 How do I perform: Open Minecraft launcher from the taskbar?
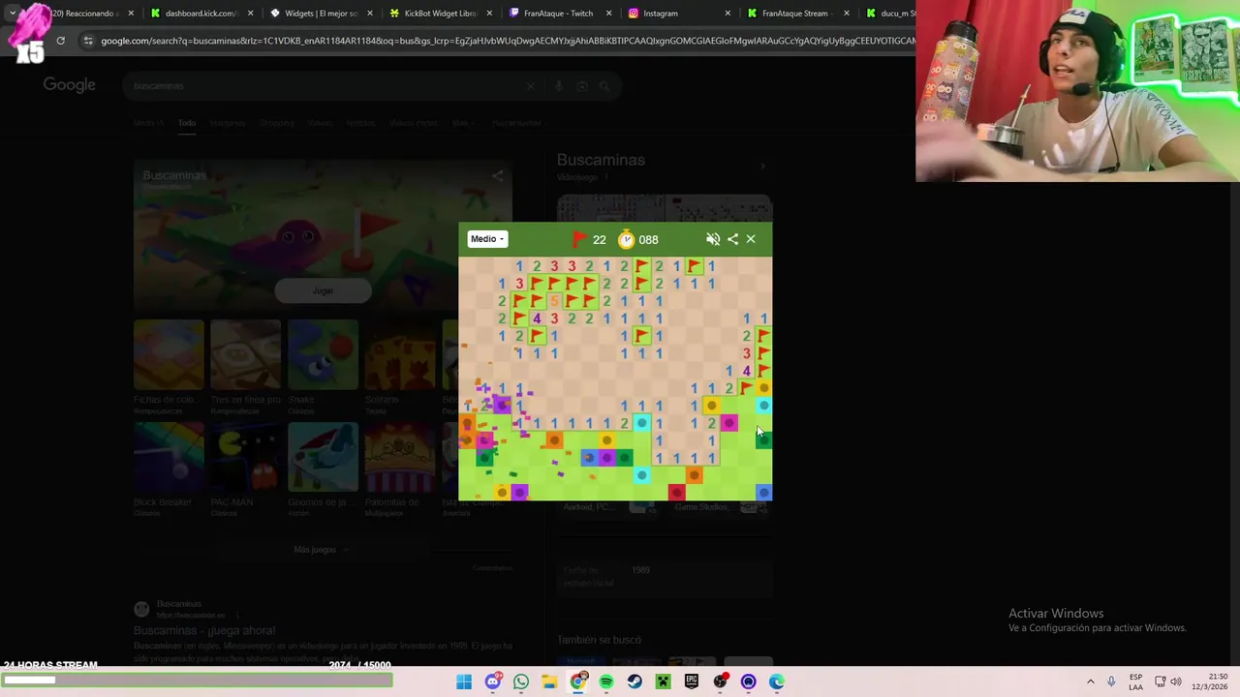(664, 682)
